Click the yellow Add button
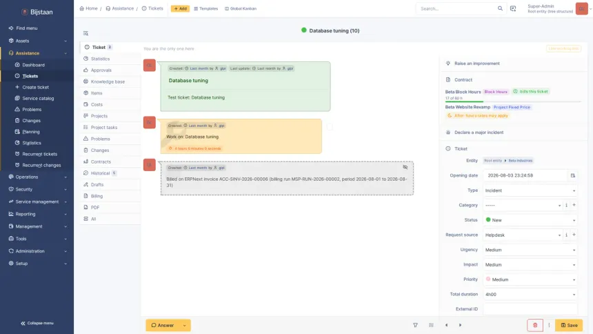 pyautogui.click(x=180, y=8)
